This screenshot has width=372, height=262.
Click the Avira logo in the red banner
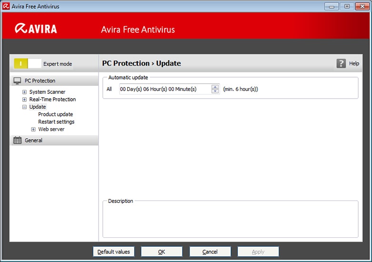pos(36,29)
